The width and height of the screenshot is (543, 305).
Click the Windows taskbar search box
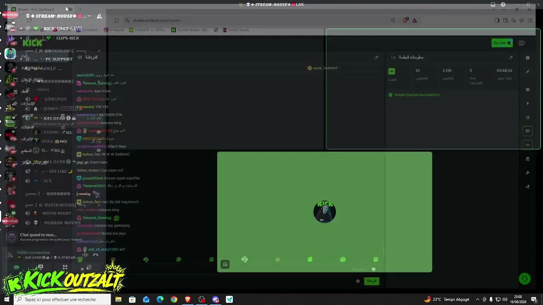click(62, 299)
